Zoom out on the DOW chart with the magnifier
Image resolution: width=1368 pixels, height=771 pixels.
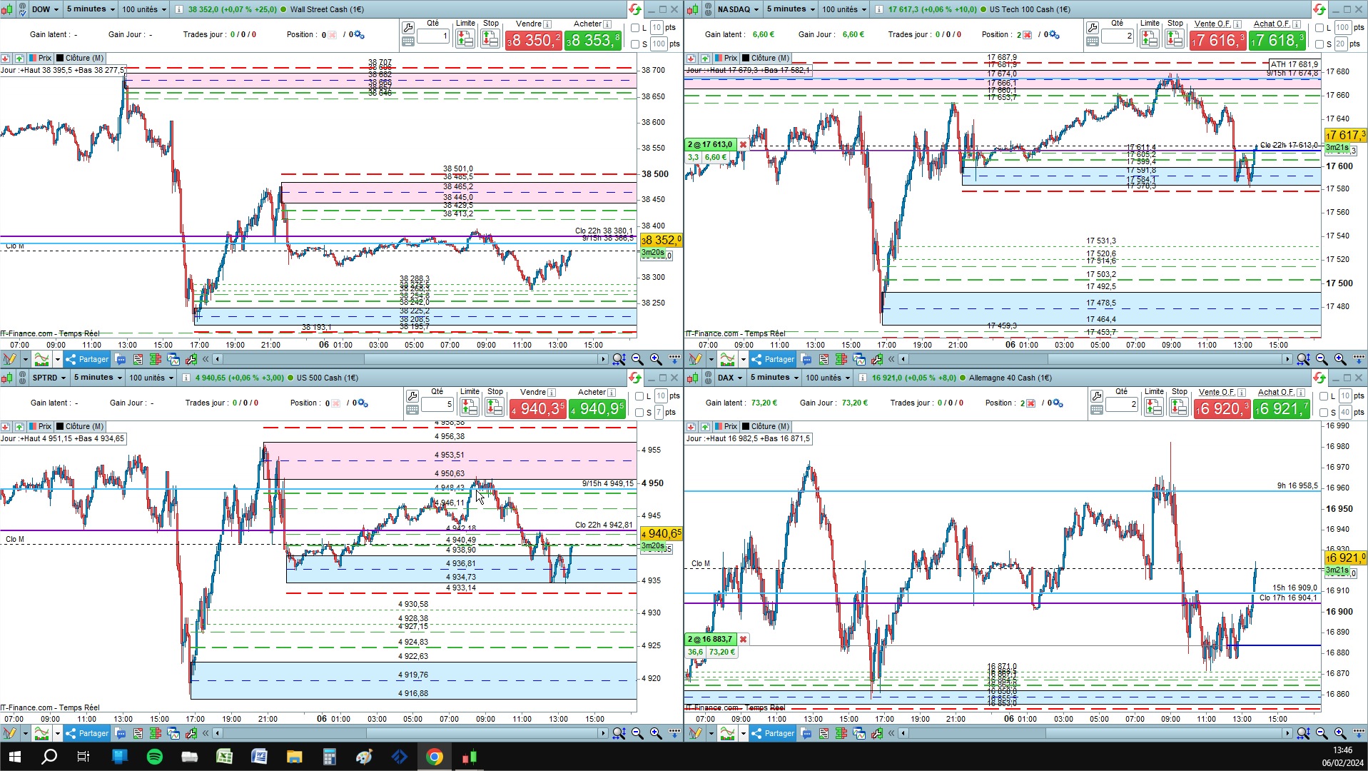[637, 359]
